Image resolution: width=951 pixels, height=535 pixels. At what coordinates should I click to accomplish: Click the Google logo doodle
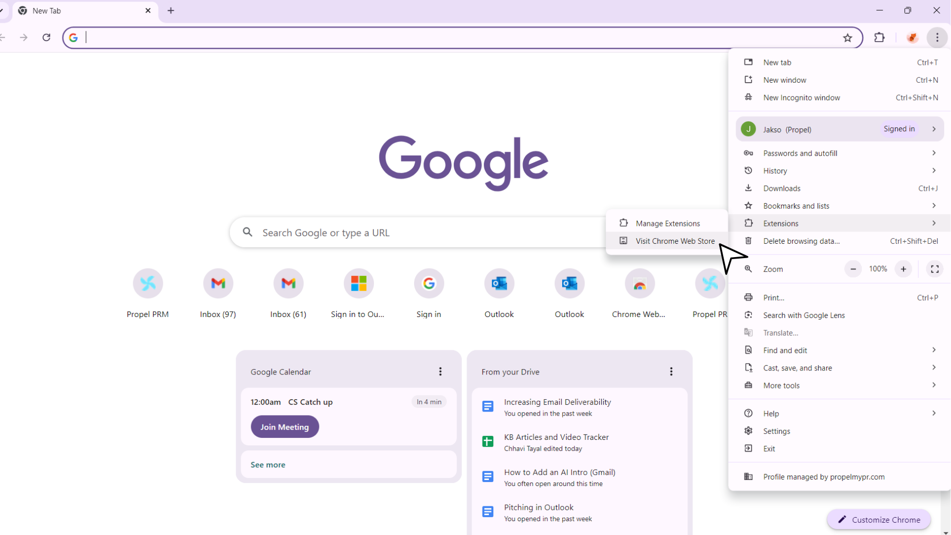[x=464, y=163]
